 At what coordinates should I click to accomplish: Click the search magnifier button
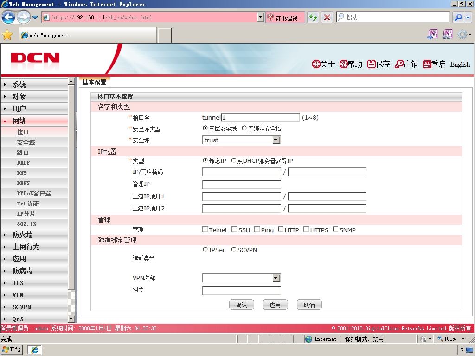tap(458, 18)
